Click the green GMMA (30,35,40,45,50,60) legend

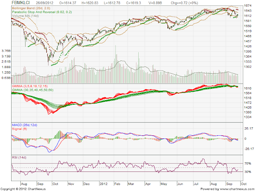[33, 90]
